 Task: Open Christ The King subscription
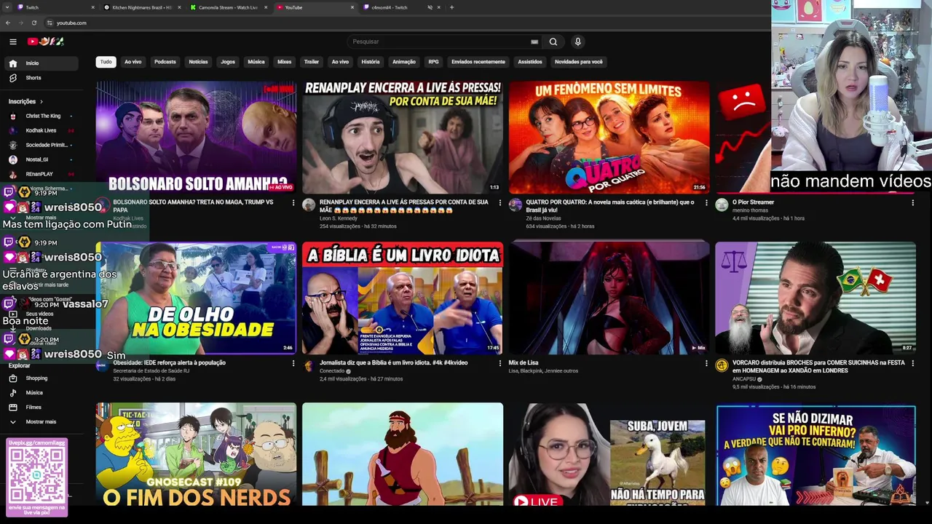(42, 116)
